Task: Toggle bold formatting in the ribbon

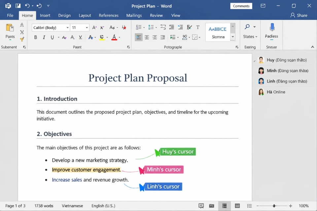Action: (x=35, y=37)
